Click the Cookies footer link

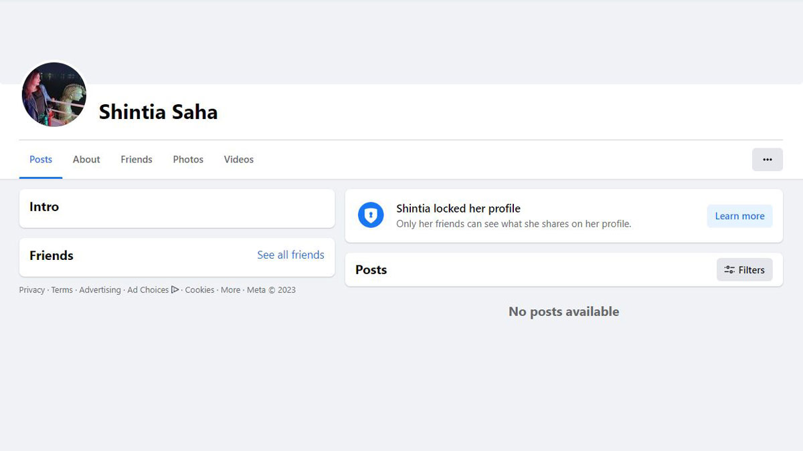point(199,290)
